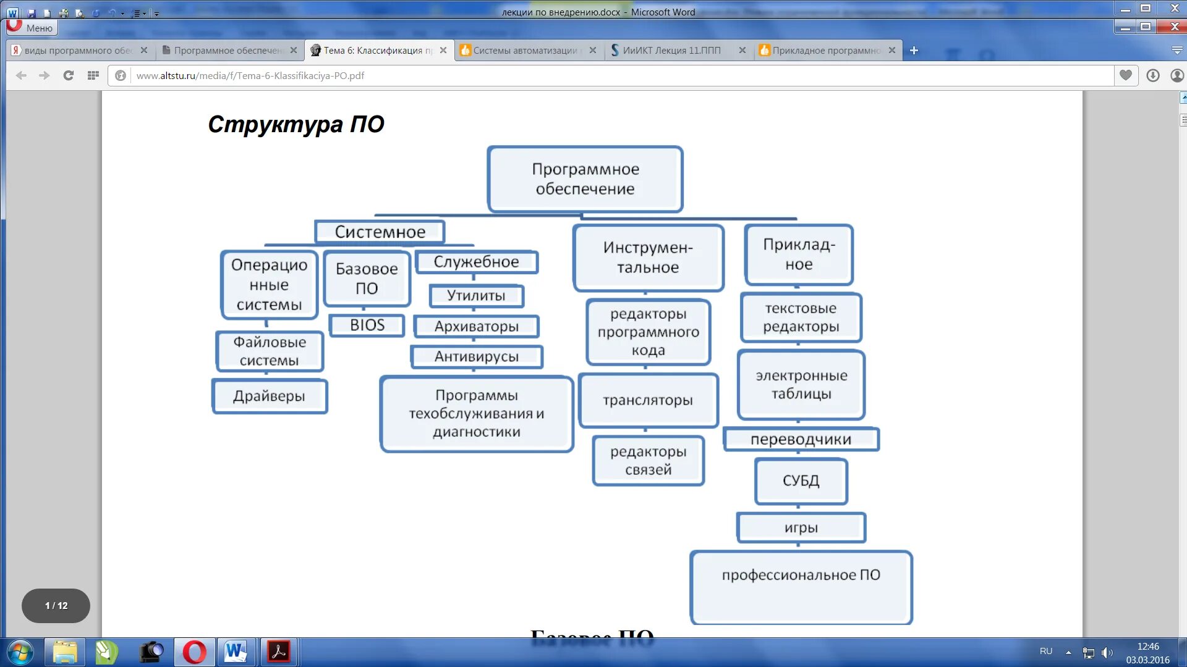Click the volume speaker icon in tray
Image resolution: width=1187 pixels, height=667 pixels.
[x=1107, y=652]
